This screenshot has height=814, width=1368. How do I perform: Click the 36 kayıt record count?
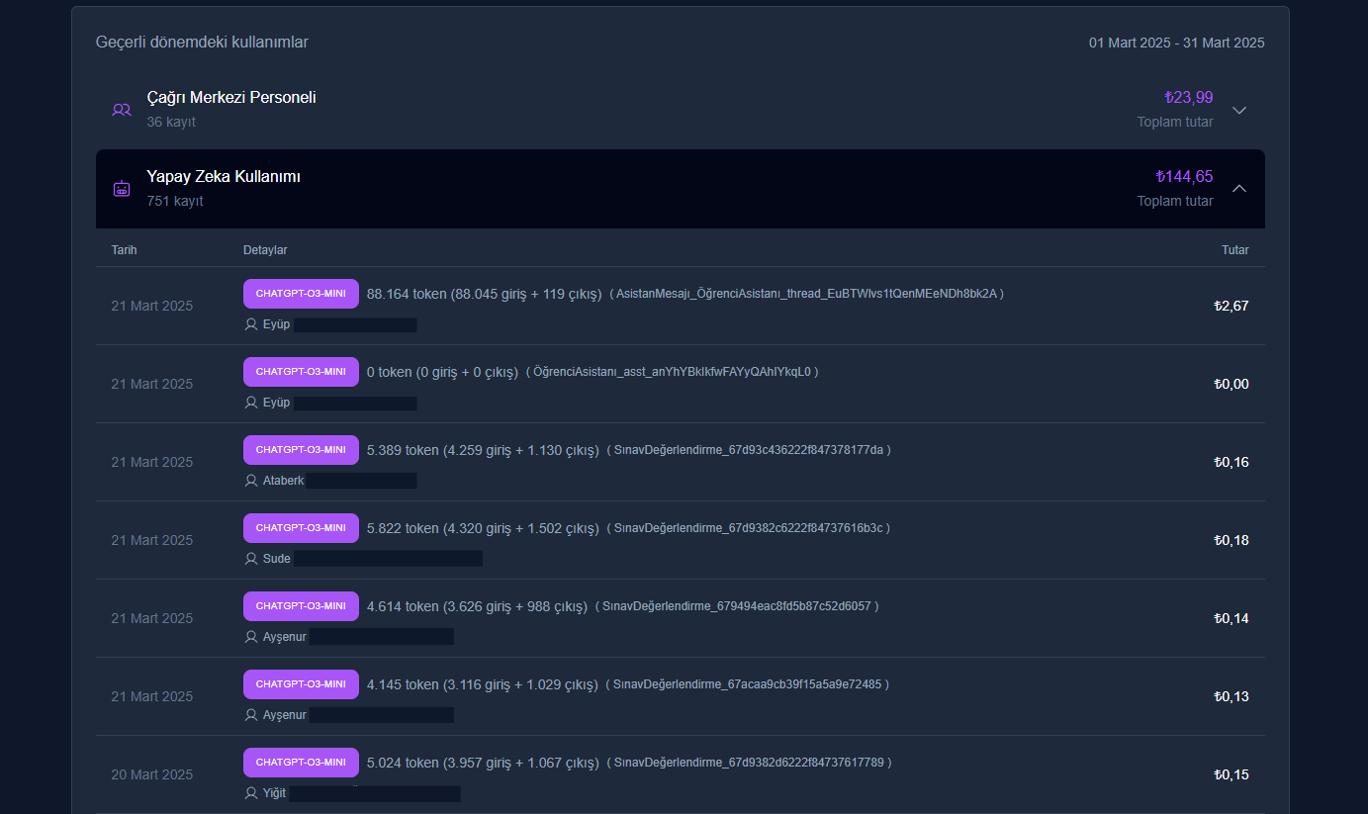click(x=171, y=122)
